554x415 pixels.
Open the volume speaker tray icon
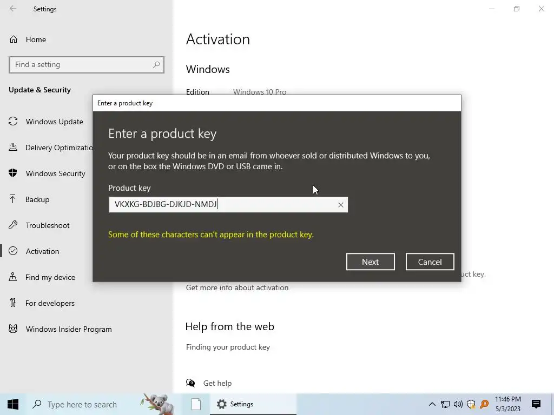(458, 404)
